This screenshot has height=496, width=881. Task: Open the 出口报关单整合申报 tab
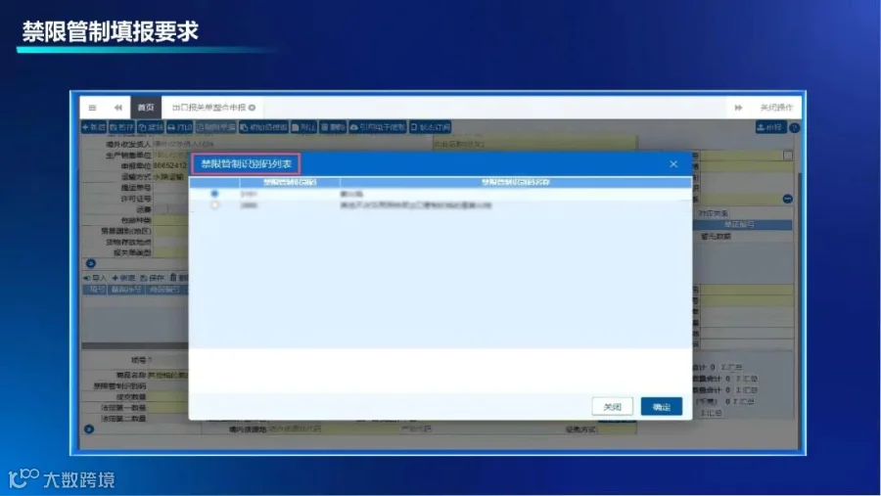pos(209,108)
